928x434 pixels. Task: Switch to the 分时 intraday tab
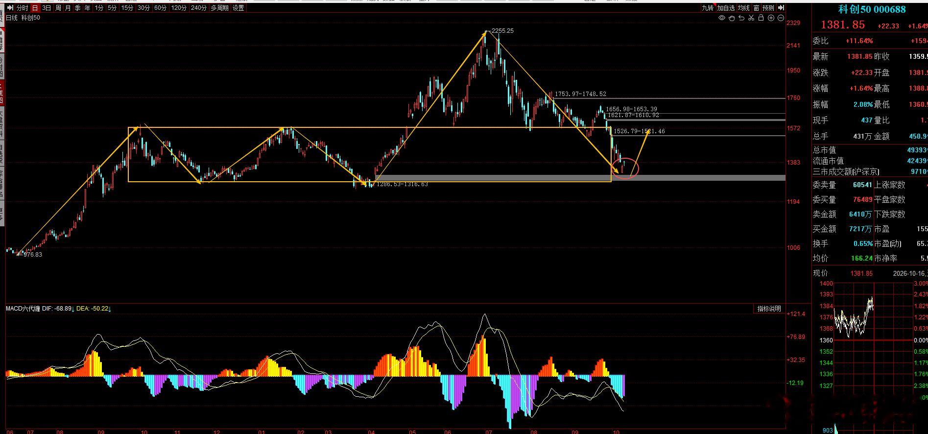22,8
